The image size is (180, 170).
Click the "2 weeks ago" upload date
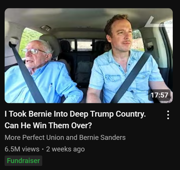(65, 149)
